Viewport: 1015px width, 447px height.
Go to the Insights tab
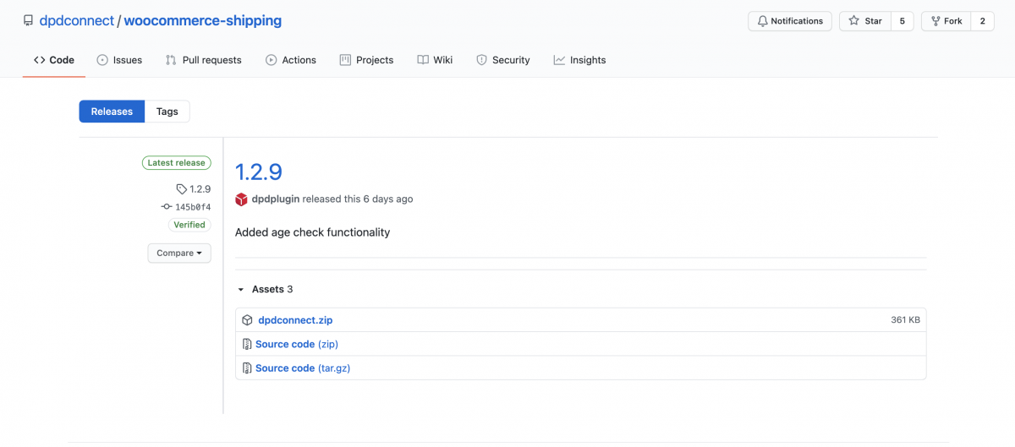pos(579,60)
